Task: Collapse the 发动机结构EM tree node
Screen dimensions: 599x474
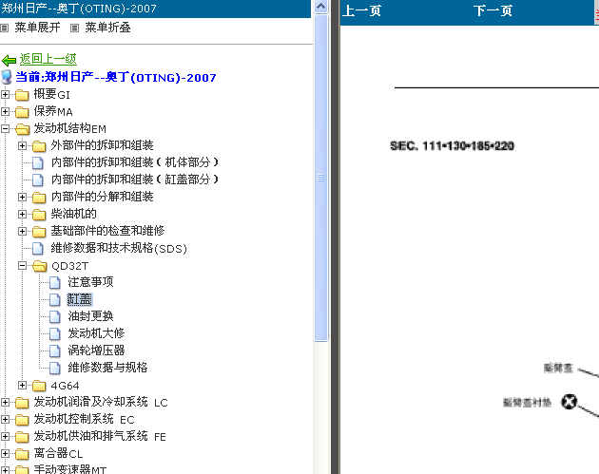Action: tap(5, 128)
